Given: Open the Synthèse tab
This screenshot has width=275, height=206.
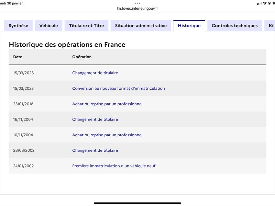Looking at the screenshot, I should 19,25.
